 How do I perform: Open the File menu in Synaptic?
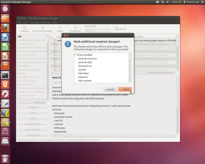[x=19, y=22]
